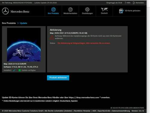
Task: Open Exportkontrolle footer link
Action: (x=104, y=111)
